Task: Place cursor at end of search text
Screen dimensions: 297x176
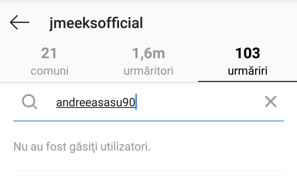Action: pyautogui.click(x=136, y=102)
